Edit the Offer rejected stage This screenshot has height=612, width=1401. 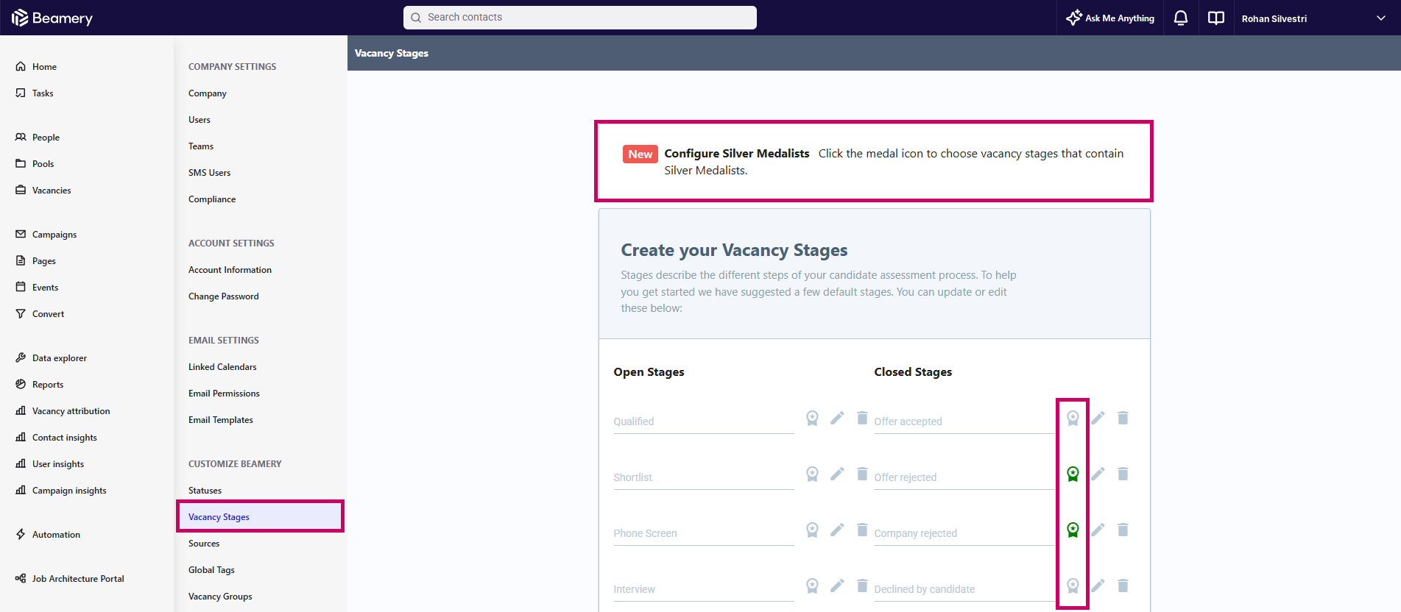tap(1098, 474)
